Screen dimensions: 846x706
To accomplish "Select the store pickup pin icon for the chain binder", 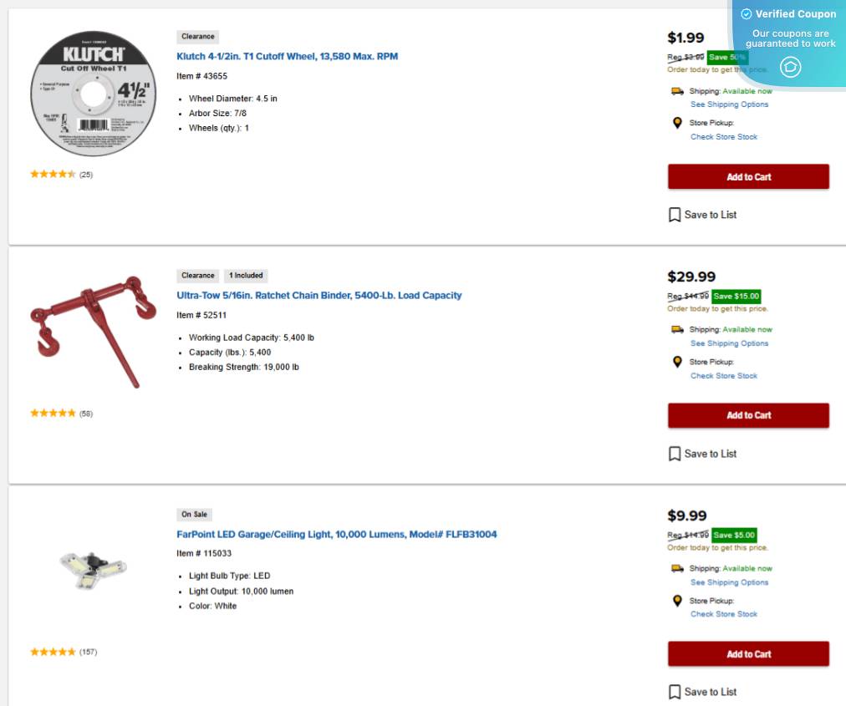I will pos(677,362).
